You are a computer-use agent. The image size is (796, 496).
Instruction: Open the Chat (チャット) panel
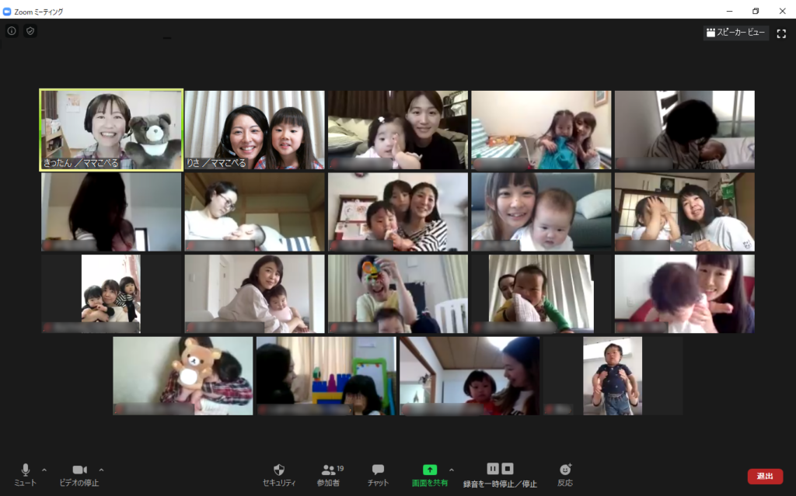coord(378,474)
